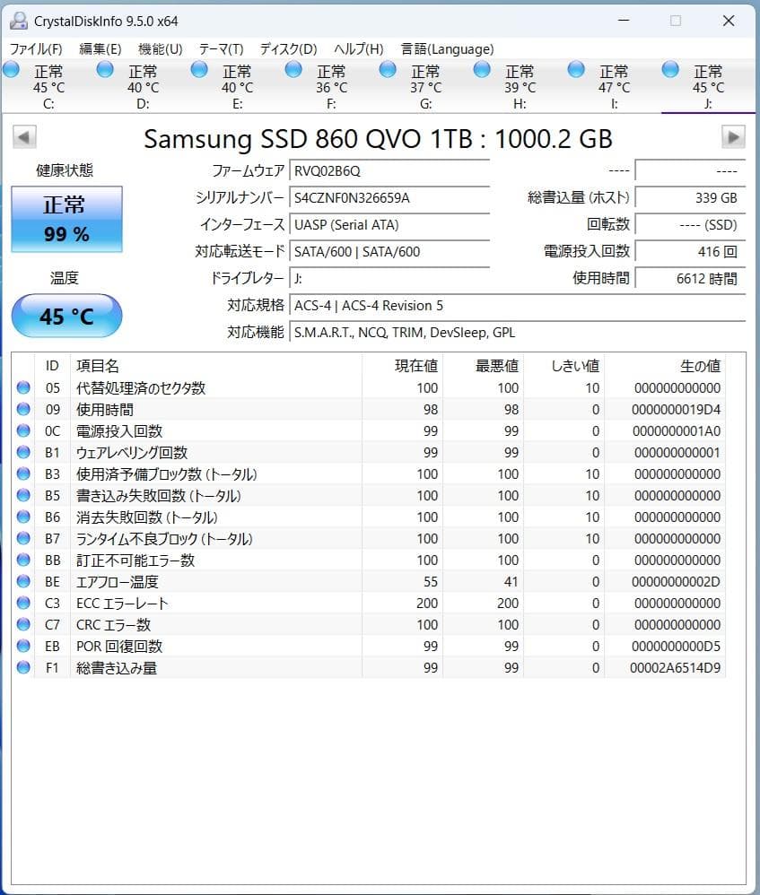
Task: Click status icon for attribute 05
Action: pyautogui.click(x=23, y=387)
